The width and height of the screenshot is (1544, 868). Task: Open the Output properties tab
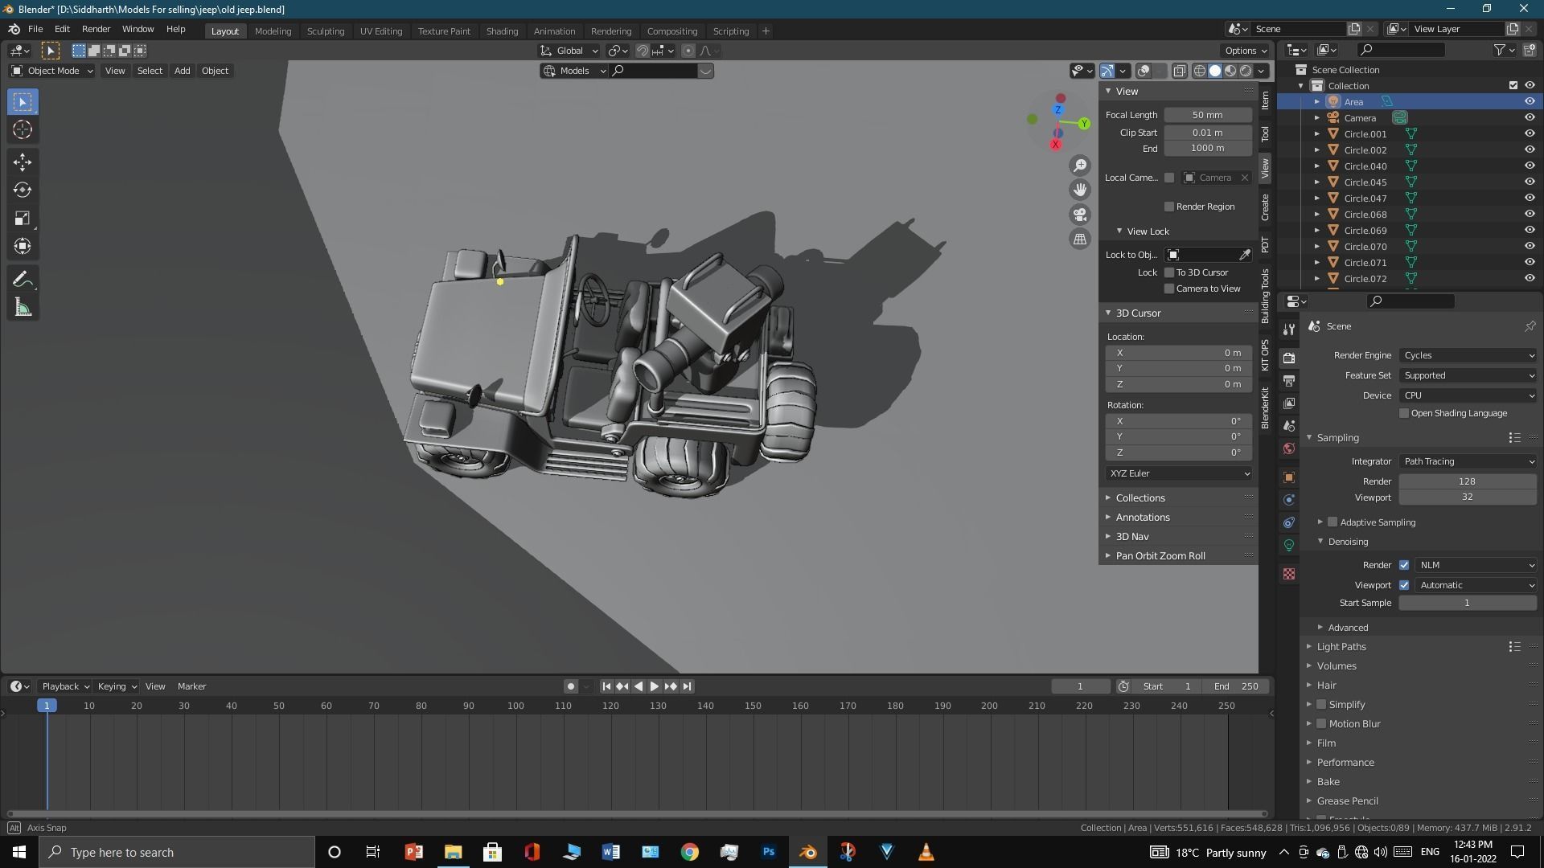1289,380
